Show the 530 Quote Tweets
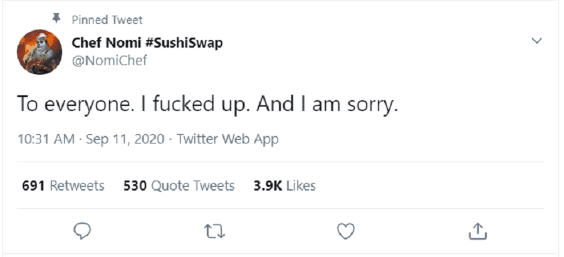564x257 pixels. pos(179,186)
